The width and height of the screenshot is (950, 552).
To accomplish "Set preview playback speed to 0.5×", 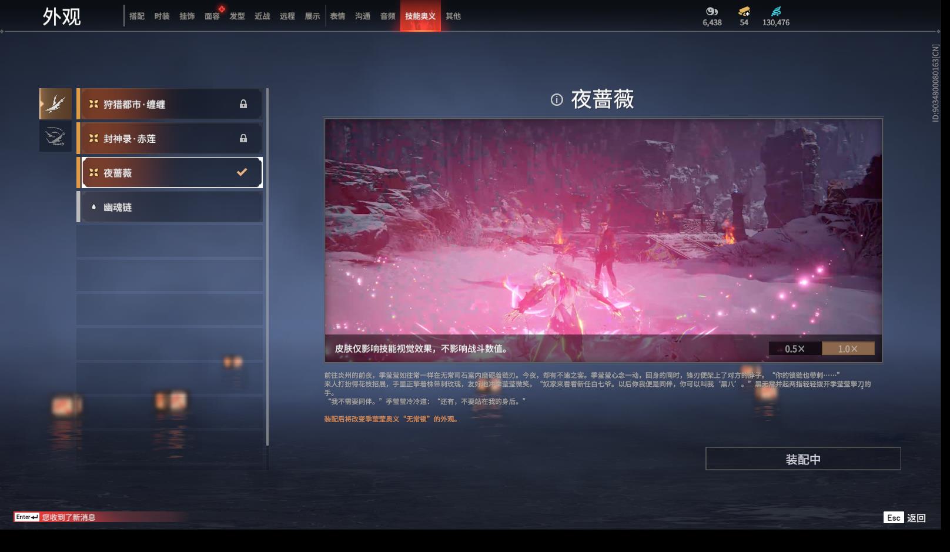I will coord(795,349).
